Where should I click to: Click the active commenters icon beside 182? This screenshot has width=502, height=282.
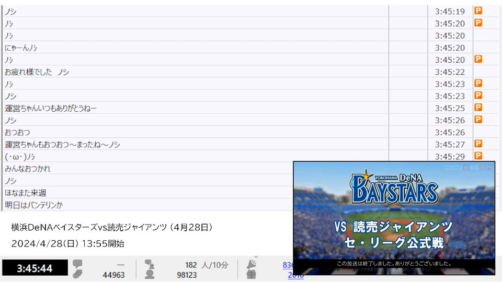pyautogui.click(x=150, y=264)
